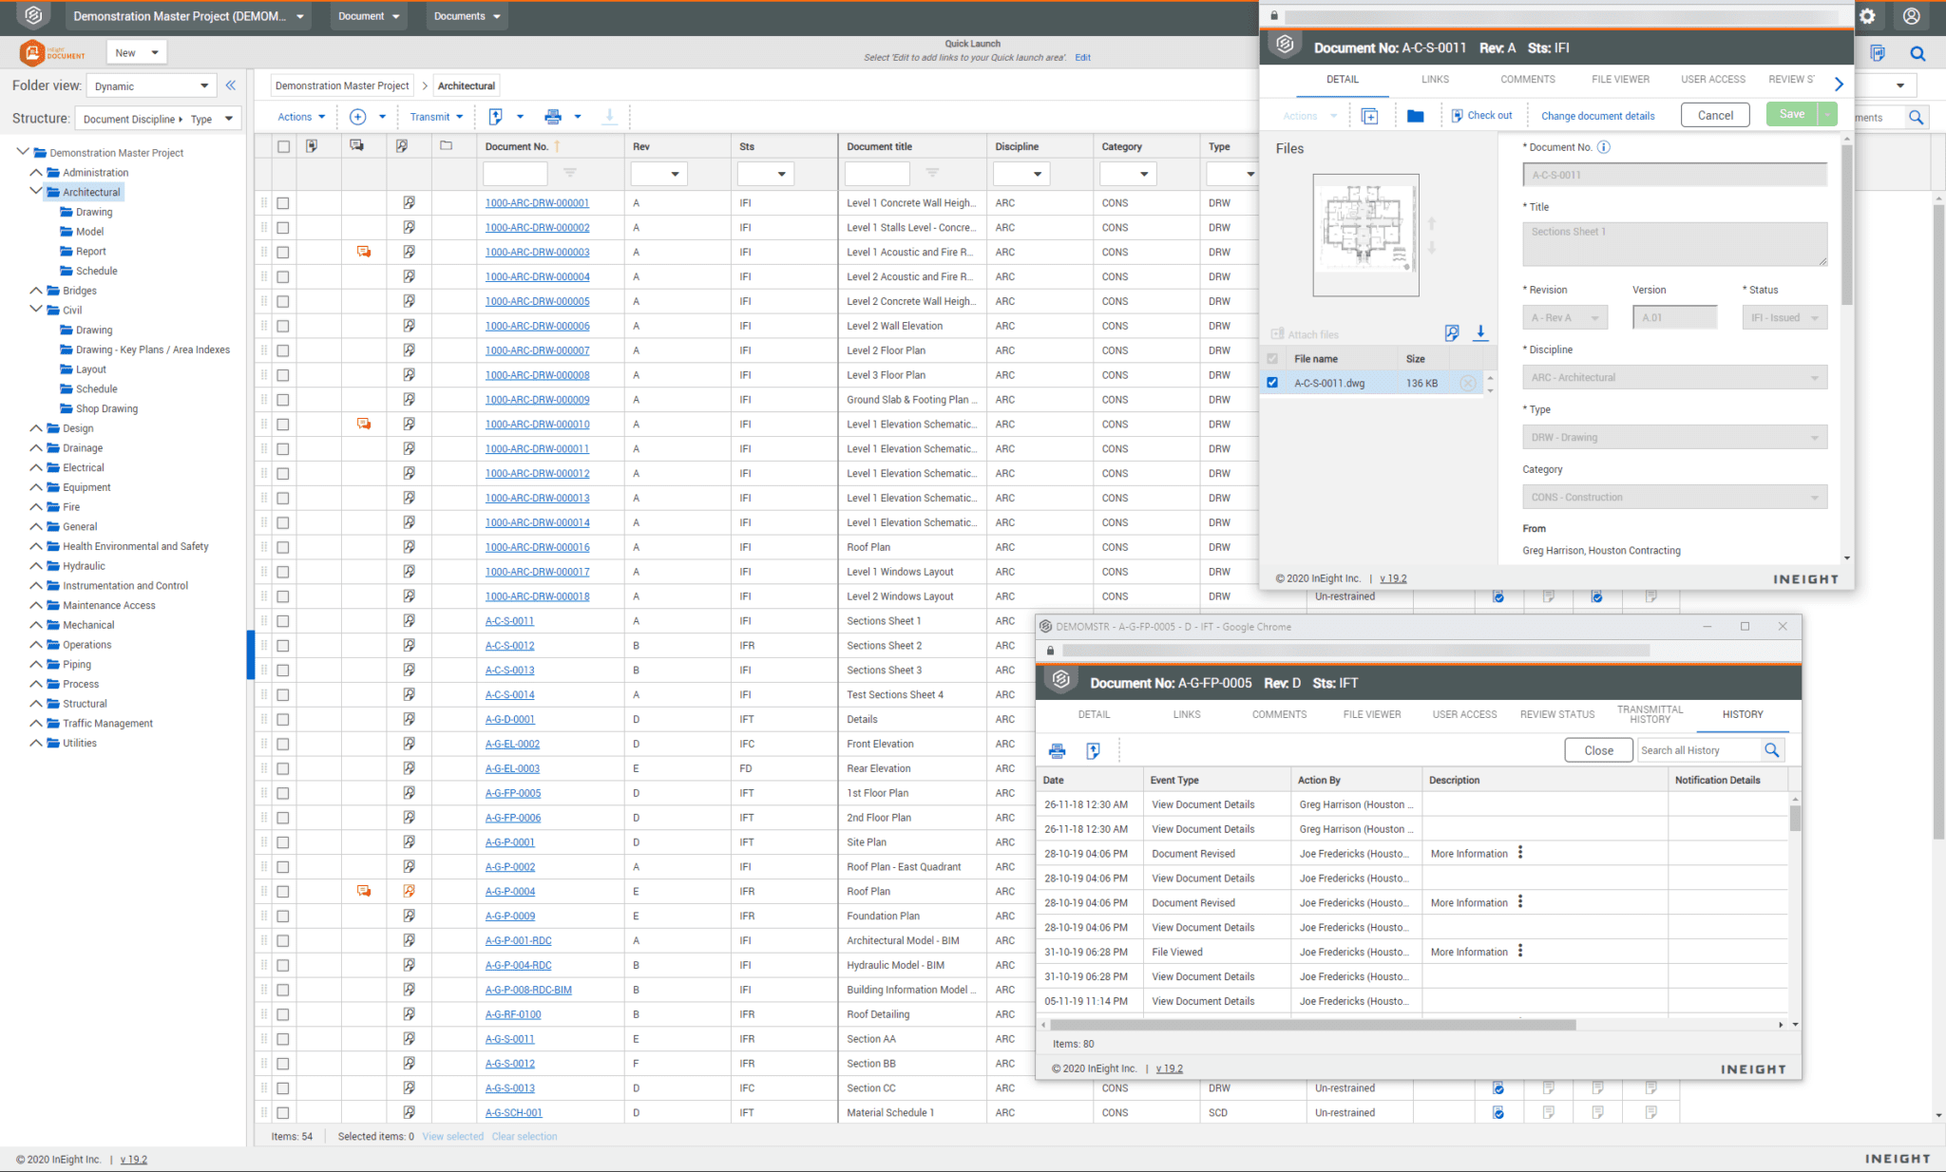Print documents using the toolbar print icon
Viewport: 1946px width, 1172px height.
(x=552, y=116)
